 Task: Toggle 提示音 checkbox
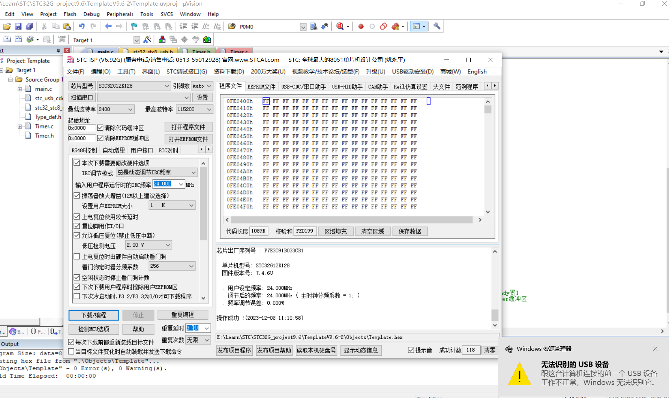(411, 350)
